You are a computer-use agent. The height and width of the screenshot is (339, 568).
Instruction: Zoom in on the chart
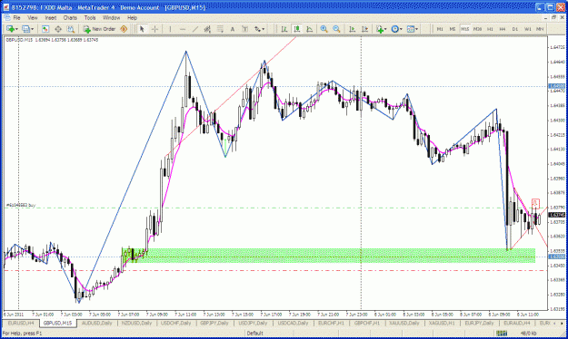(x=324, y=29)
